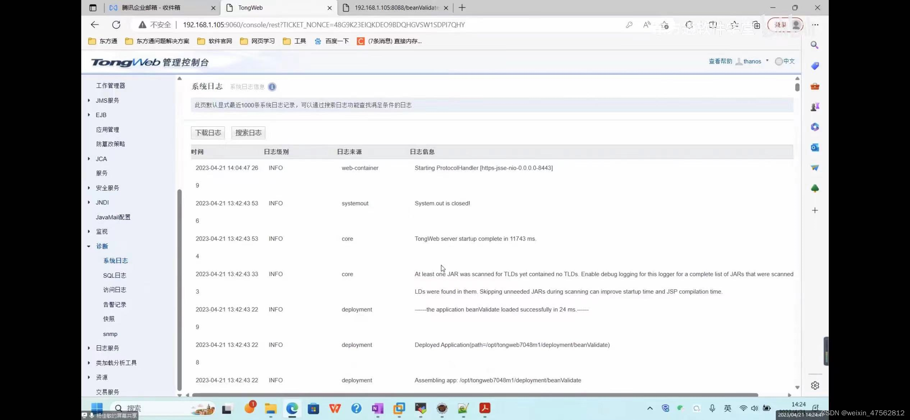
Task: Click the Edge sidebar search icon
Action: click(x=814, y=45)
